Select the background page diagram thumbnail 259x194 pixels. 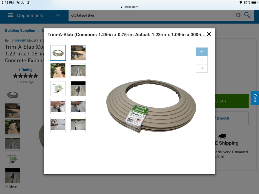13,159
